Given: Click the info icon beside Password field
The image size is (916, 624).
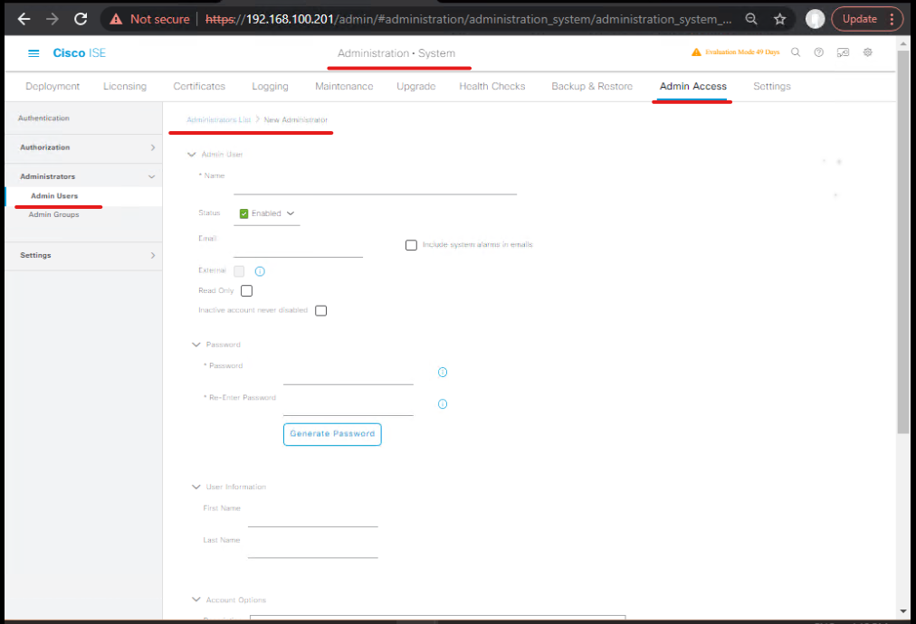Looking at the screenshot, I should click(x=443, y=373).
